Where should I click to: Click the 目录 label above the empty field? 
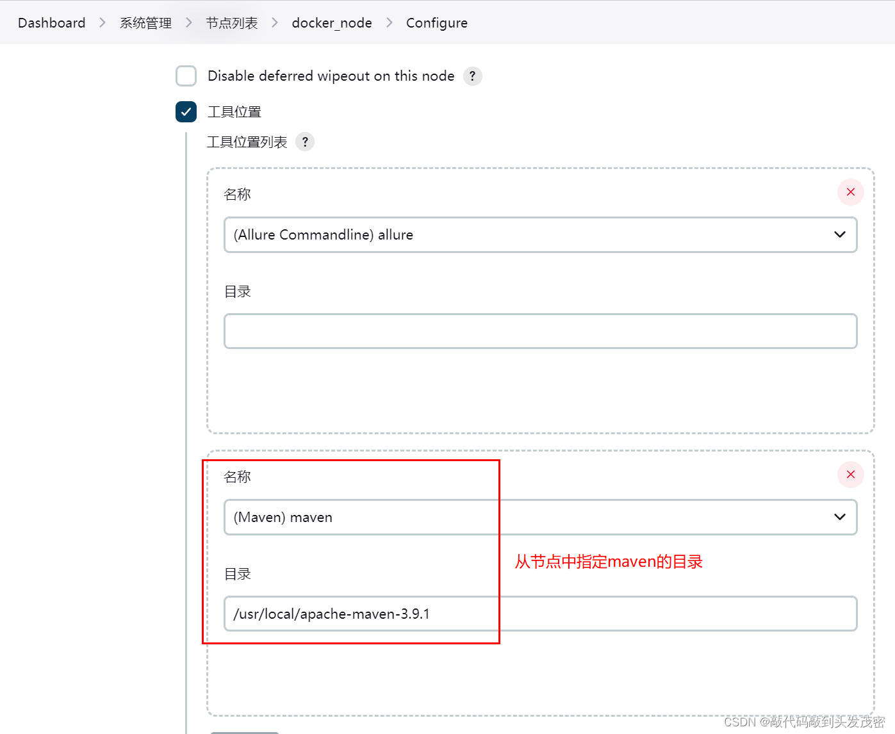coord(238,291)
